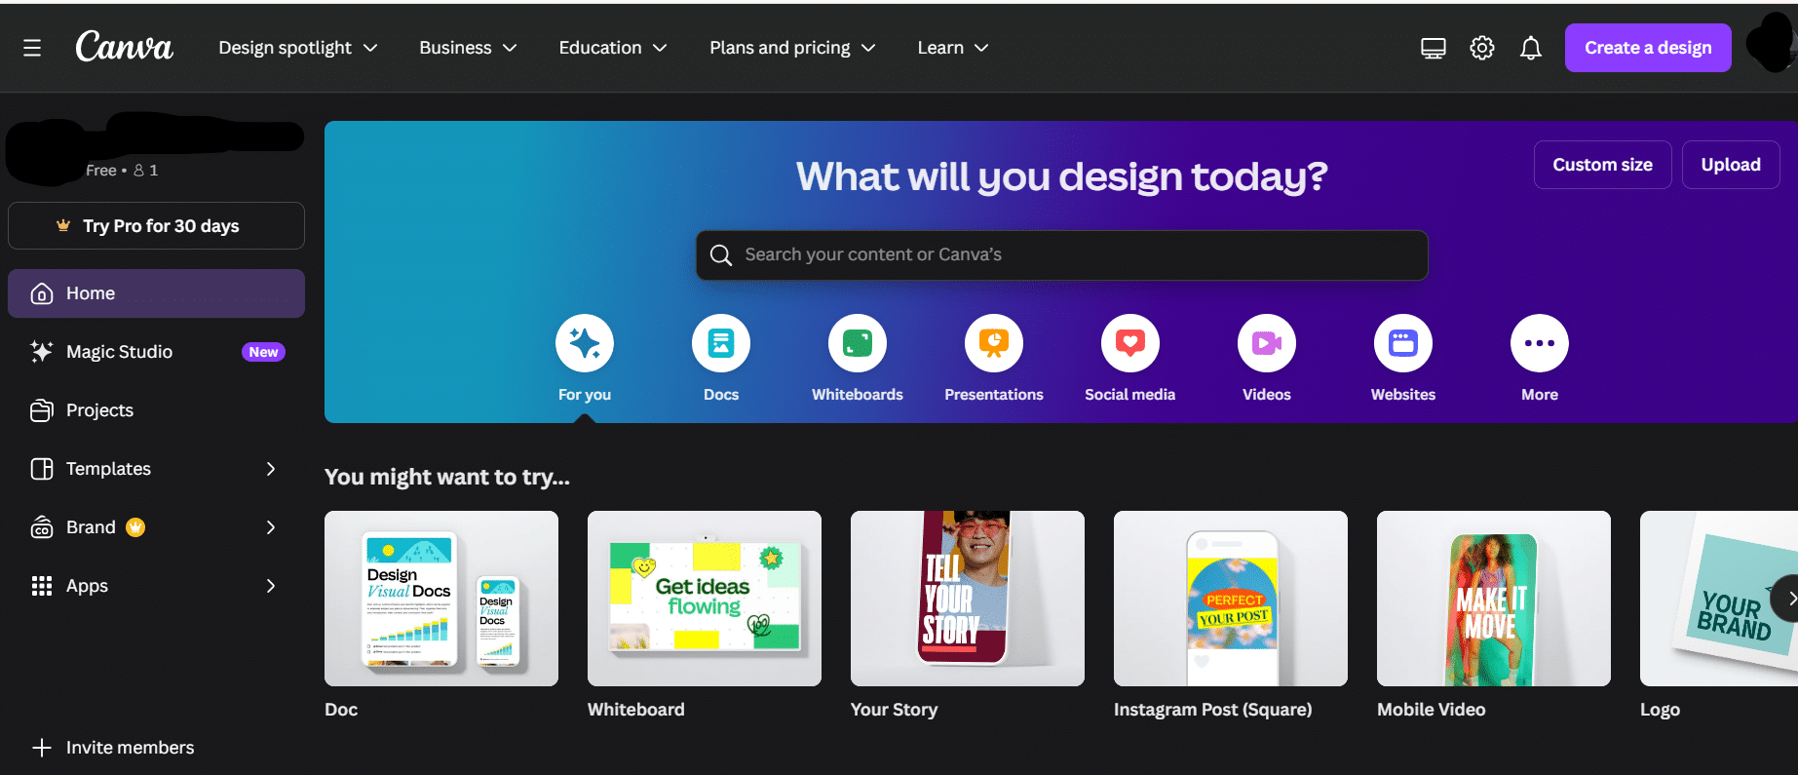This screenshot has height=775, width=1798.
Task: Click the magnifier search icon
Action: [721, 255]
